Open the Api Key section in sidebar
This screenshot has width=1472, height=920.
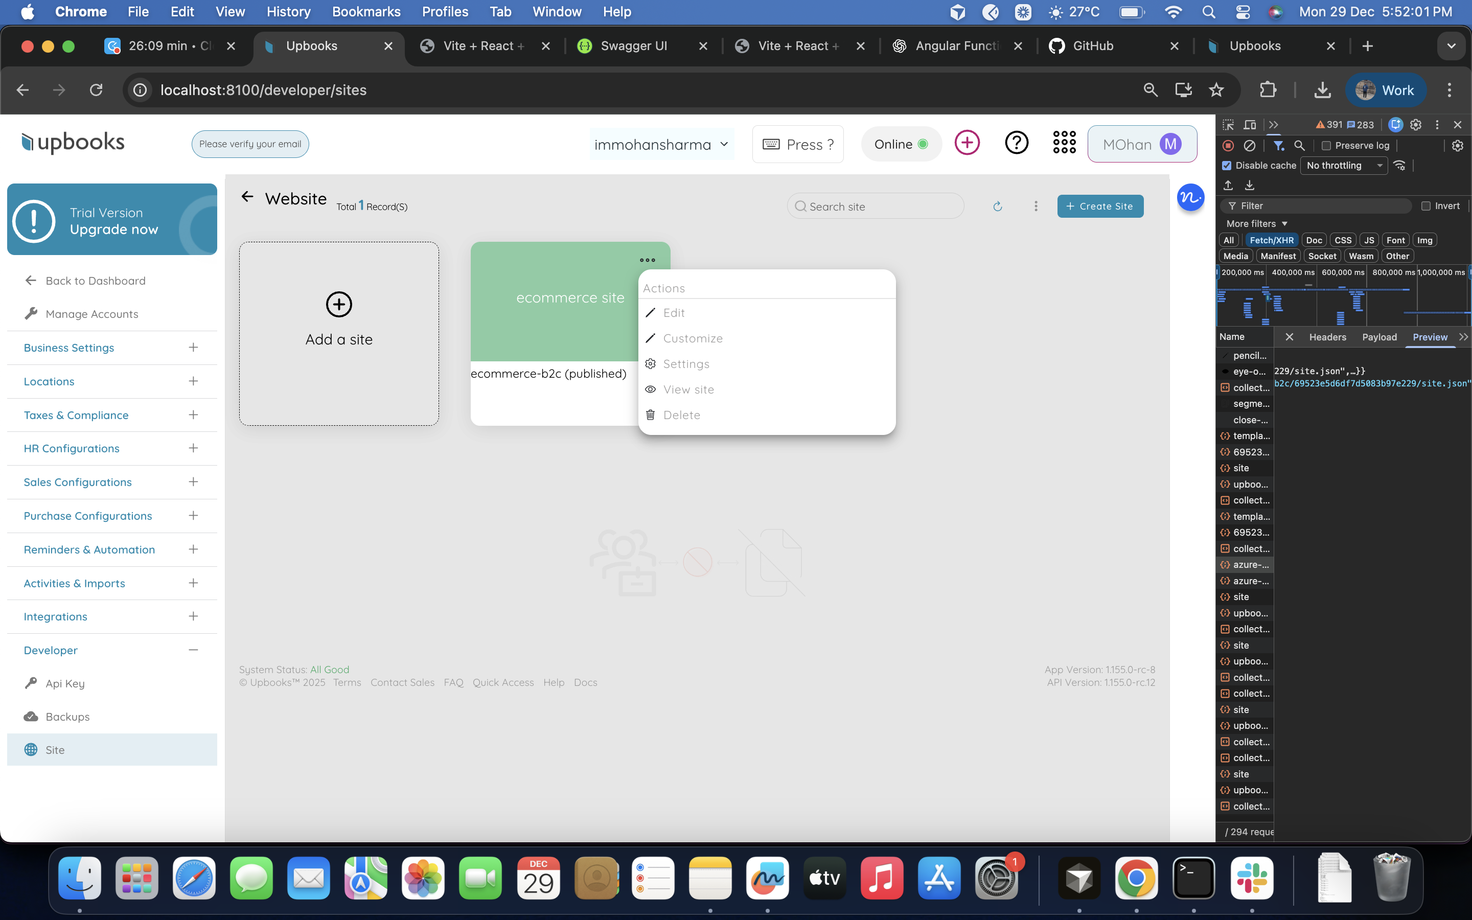tap(64, 683)
